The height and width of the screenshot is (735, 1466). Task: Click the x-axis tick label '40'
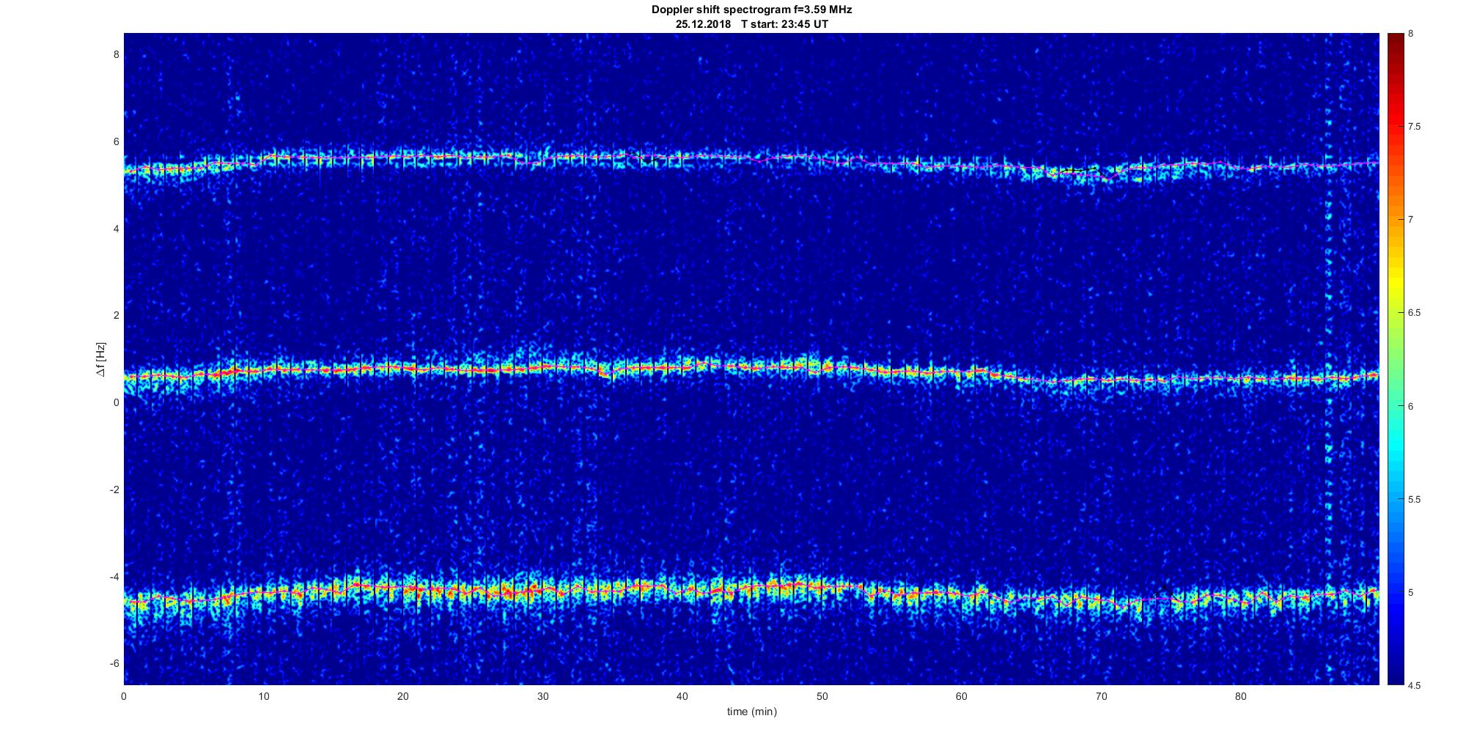pyautogui.click(x=682, y=697)
